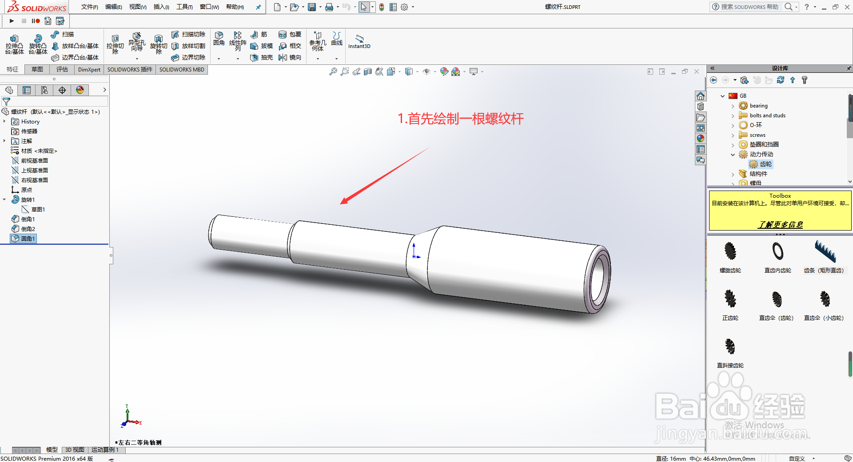Image resolution: width=853 pixels, height=462 pixels.
Task: Click the Design Library thumbnails scrollbar
Action: pos(850,363)
